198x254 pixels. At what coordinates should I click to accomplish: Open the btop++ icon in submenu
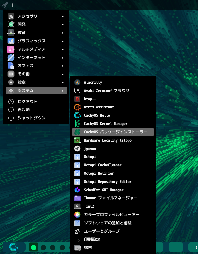[x=77, y=99]
